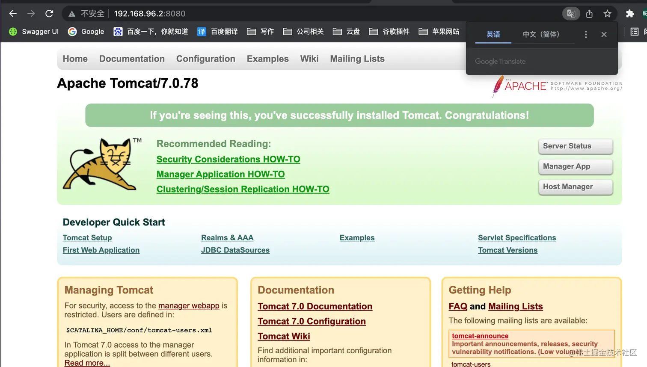647x367 pixels.
Task: Open the First Web Application link
Action: click(101, 250)
